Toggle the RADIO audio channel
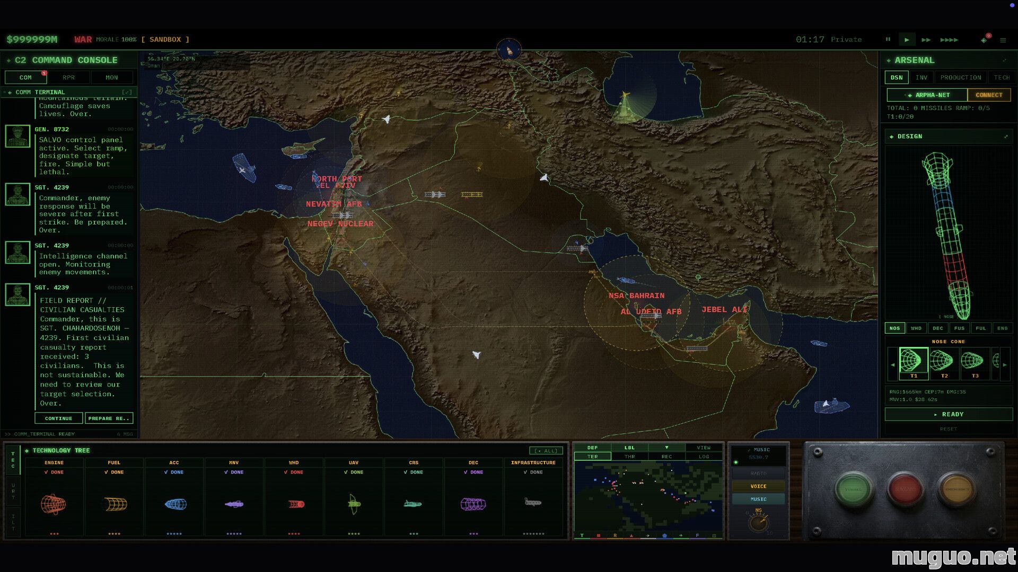Image resolution: width=1018 pixels, height=572 pixels. click(x=758, y=473)
